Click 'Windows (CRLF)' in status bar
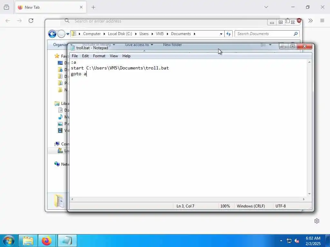 (x=251, y=206)
